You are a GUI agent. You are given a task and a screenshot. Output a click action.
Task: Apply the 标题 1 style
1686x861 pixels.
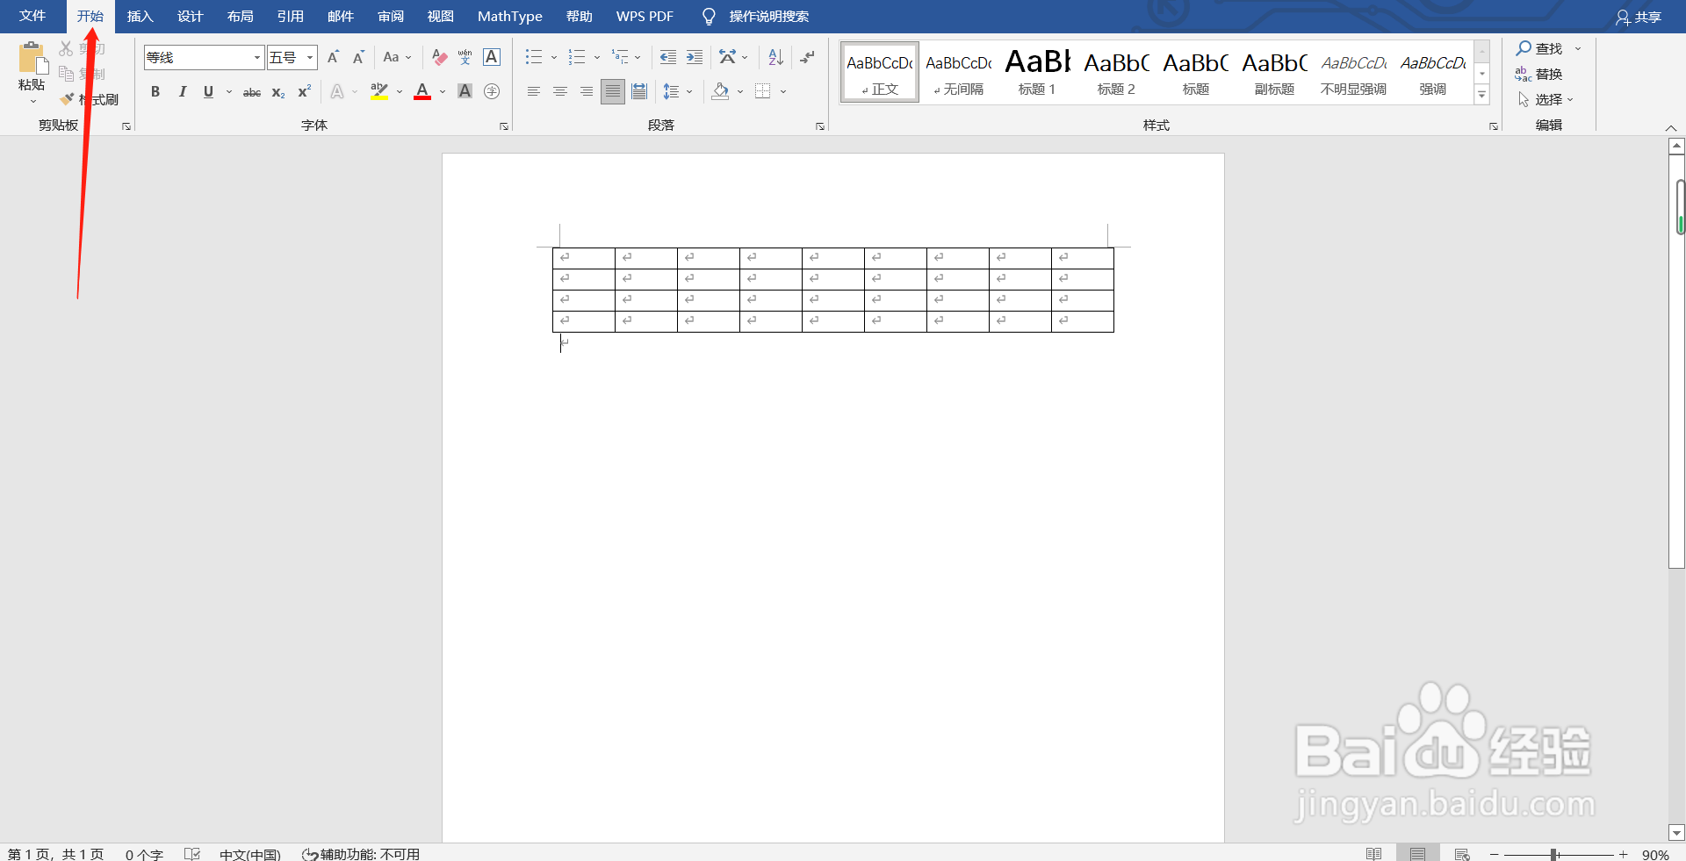tap(1037, 72)
